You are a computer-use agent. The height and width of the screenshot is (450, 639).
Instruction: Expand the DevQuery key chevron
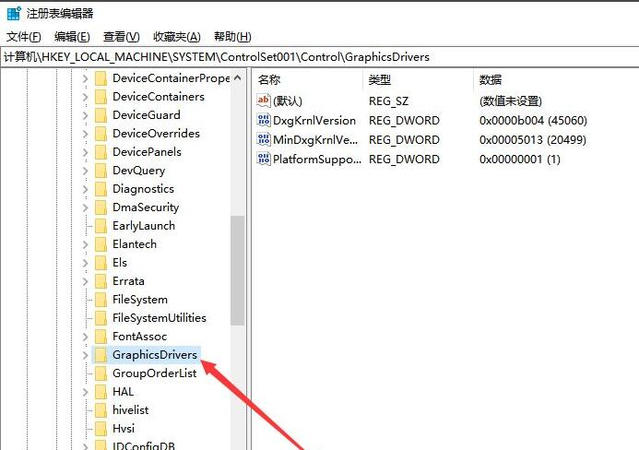pyautogui.click(x=85, y=171)
